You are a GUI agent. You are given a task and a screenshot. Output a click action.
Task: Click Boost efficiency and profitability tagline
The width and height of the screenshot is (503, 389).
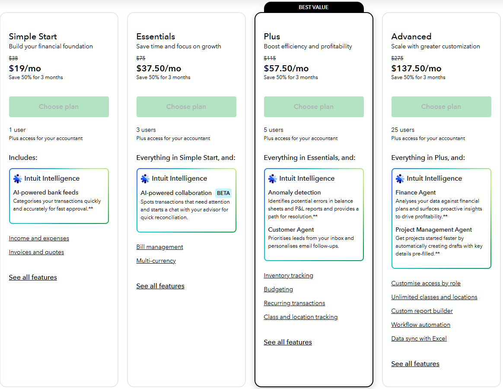click(x=308, y=46)
